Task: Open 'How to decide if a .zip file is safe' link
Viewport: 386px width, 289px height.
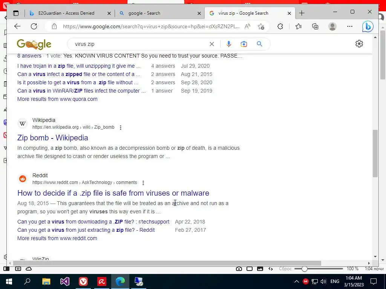Action: [113, 193]
